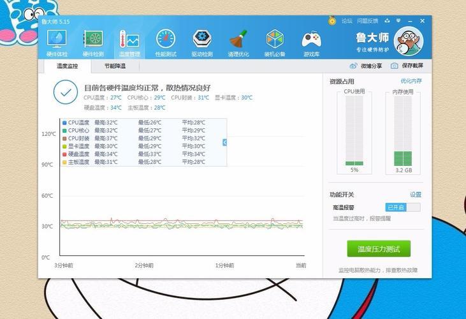Open the 问题反馈 feedback link
The height and width of the screenshot is (319, 466).
click(368, 21)
